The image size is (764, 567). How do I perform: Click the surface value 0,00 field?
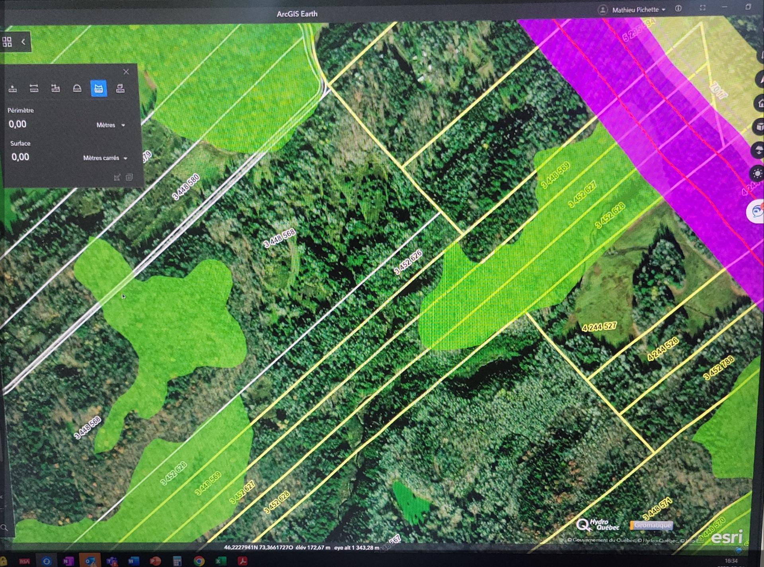click(20, 157)
